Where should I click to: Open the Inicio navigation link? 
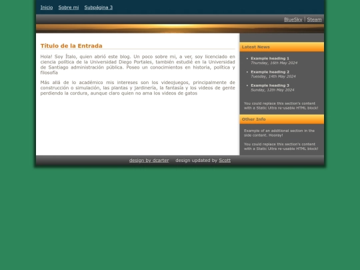47,7
